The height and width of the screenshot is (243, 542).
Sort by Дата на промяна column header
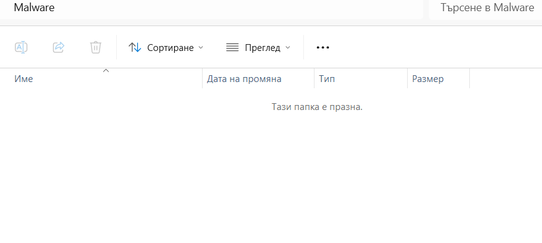[258, 79]
